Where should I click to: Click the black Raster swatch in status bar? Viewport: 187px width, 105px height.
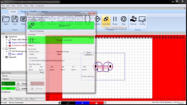click(x=68, y=103)
